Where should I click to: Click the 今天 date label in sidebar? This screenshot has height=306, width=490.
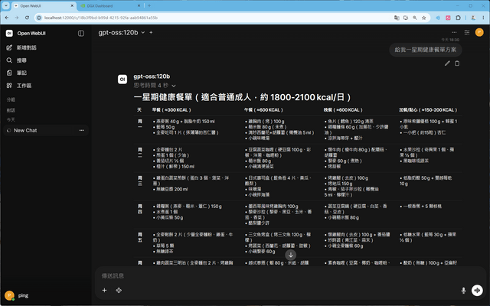coord(11,120)
